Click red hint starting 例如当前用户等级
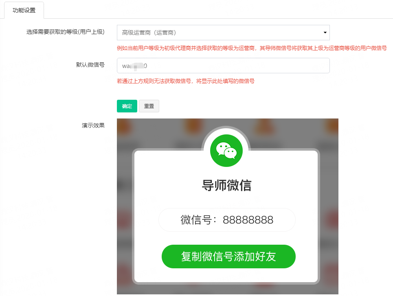The height and width of the screenshot is (296, 393). pyautogui.click(x=252, y=48)
